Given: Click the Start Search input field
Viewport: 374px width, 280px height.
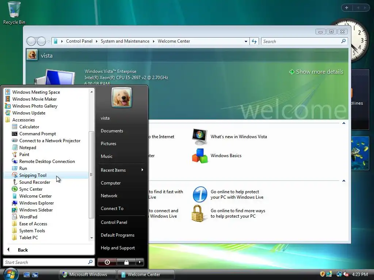Looking at the screenshot, I should coord(49,262).
